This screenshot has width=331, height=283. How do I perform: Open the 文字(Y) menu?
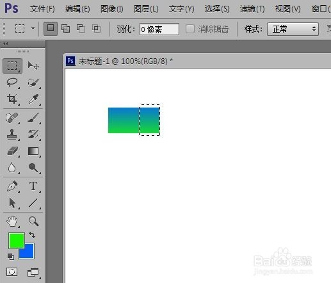(182, 9)
